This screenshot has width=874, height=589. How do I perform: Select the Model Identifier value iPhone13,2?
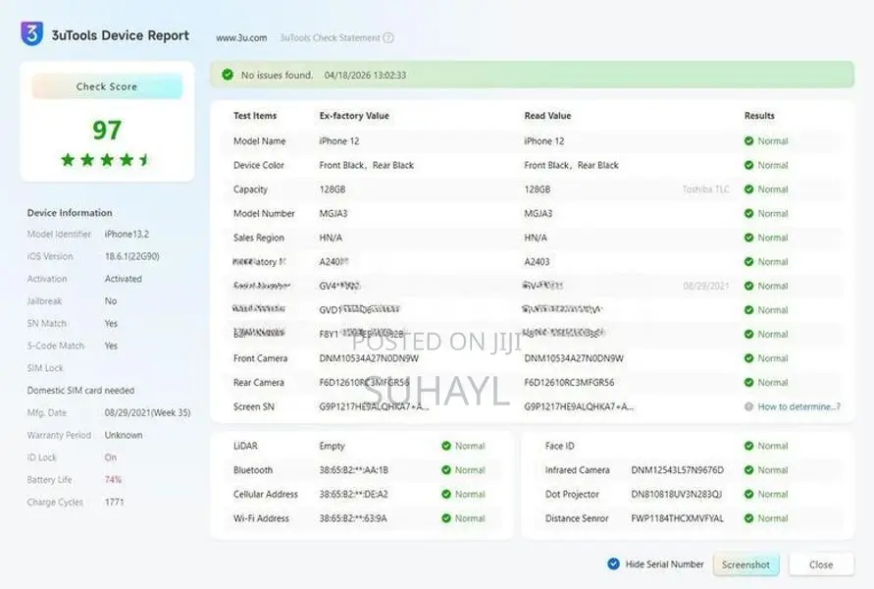point(127,235)
